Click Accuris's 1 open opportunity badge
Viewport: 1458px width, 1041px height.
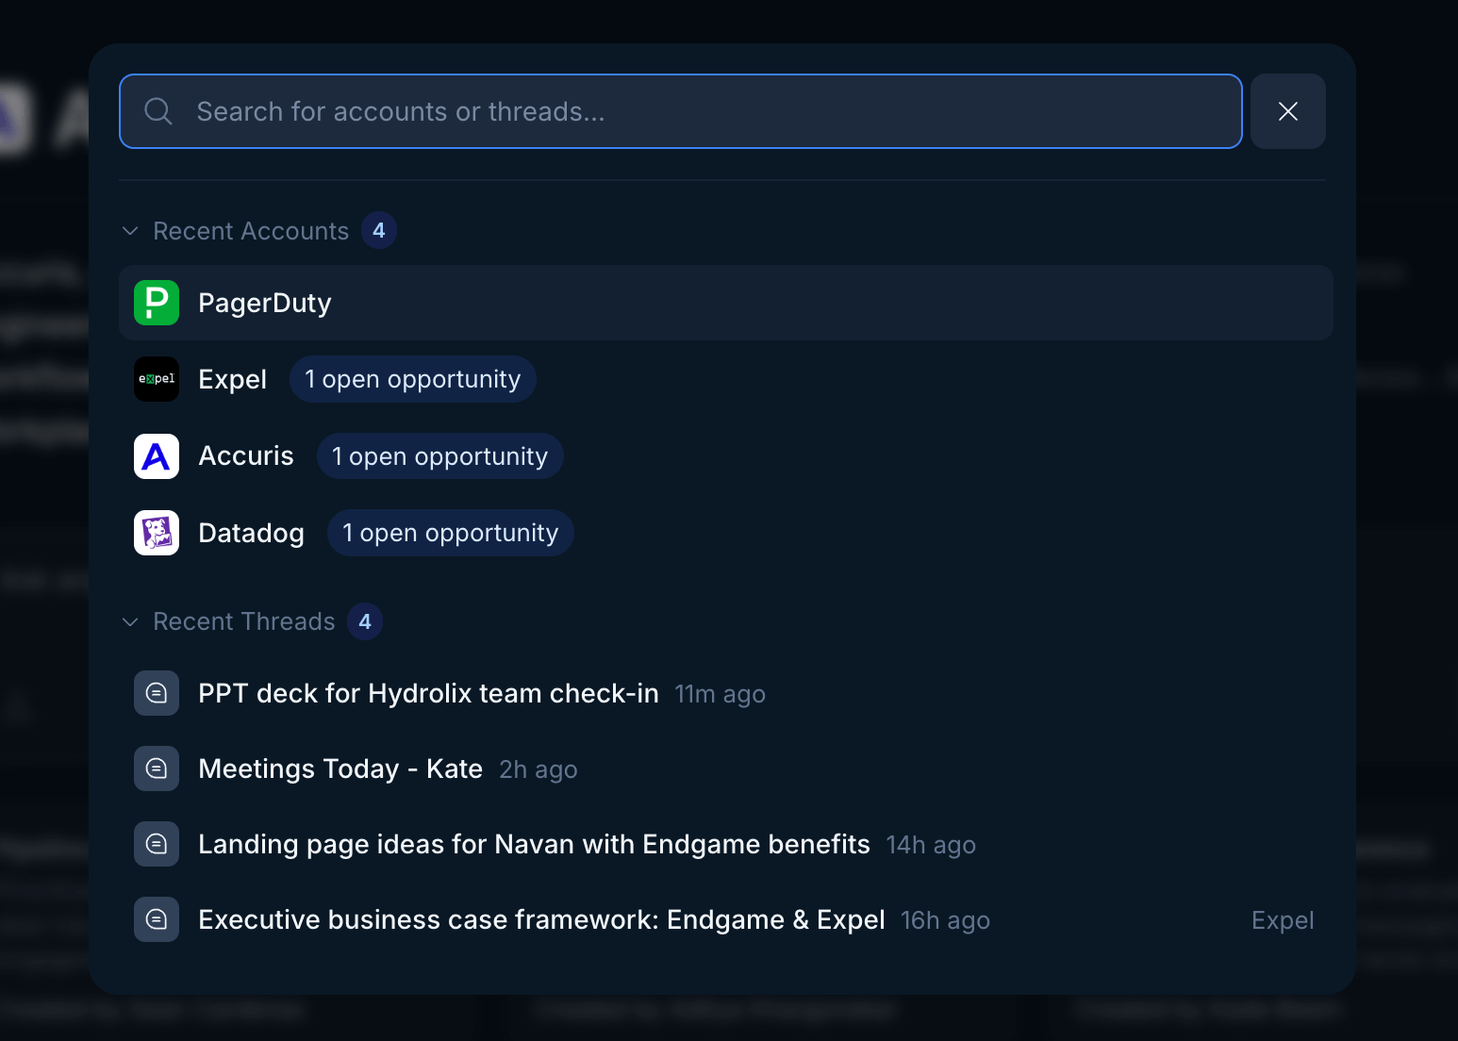(x=439, y=456)
